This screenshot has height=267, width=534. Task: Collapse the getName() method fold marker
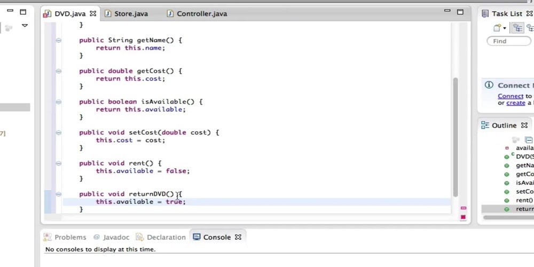pyautogui.click(x=58, y=40)
